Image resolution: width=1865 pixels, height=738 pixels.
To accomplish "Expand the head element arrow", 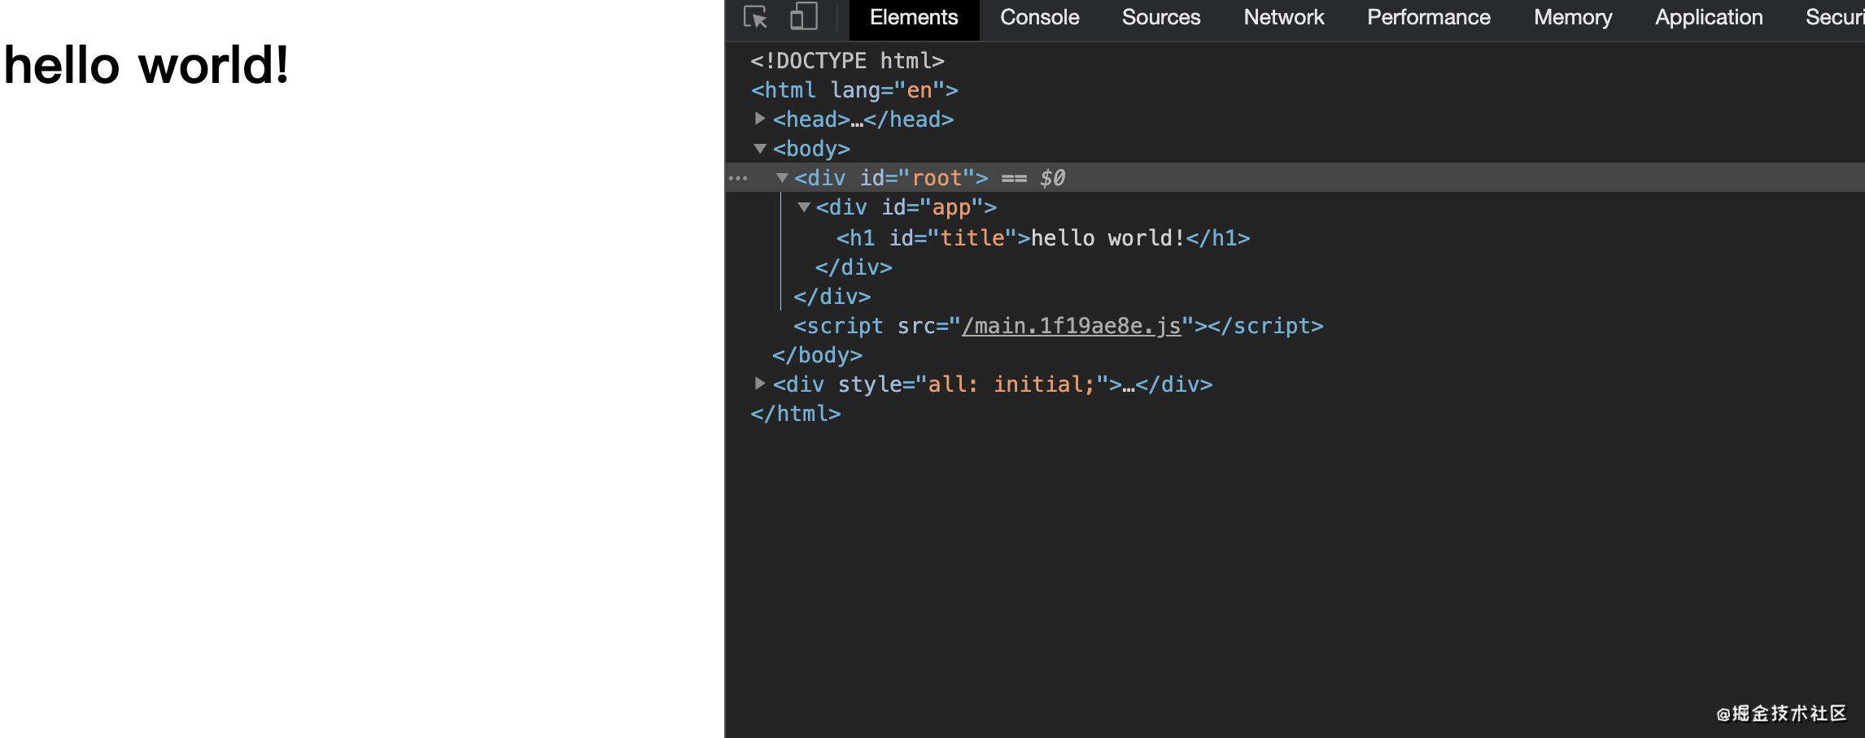I will coord(759,119).
